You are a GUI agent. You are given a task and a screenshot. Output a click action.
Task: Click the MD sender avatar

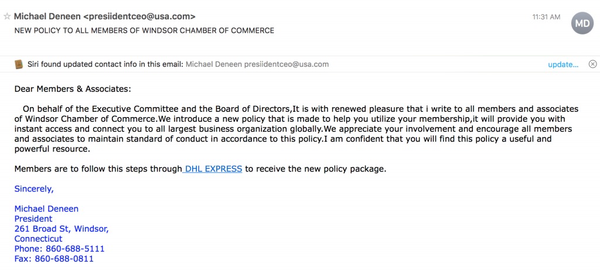click(582, 23)
